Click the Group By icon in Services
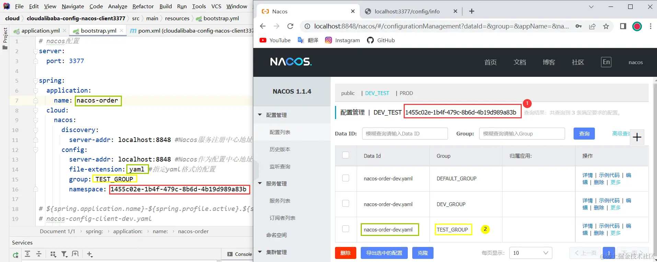Screen dimensions: 657x262 pos(53,254)
